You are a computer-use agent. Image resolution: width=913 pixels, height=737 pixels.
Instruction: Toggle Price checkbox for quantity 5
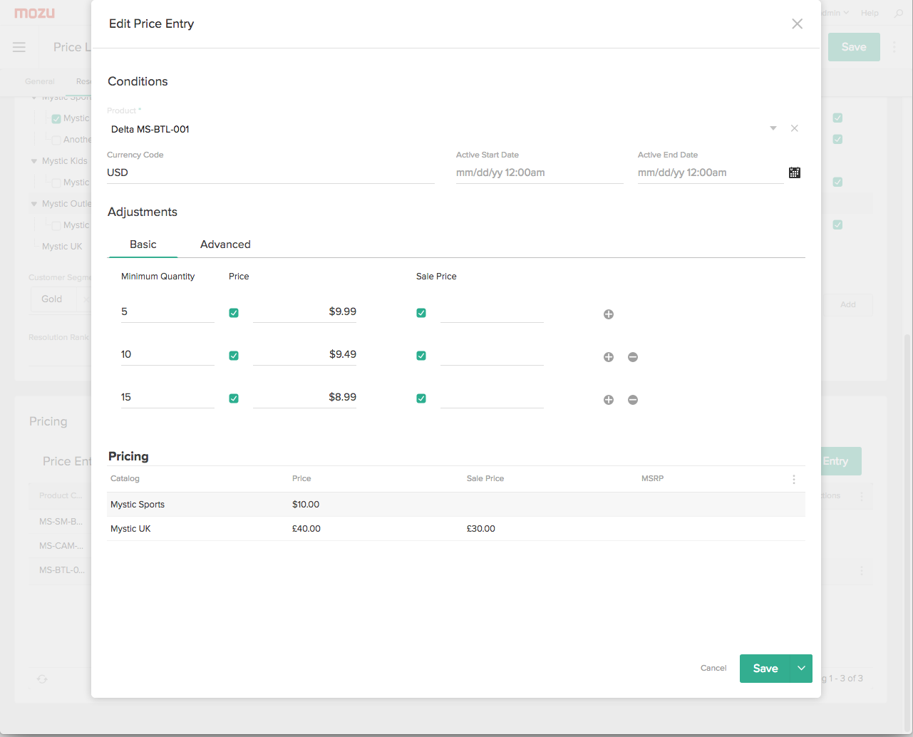pyautogui.click(x=234, y=313)
